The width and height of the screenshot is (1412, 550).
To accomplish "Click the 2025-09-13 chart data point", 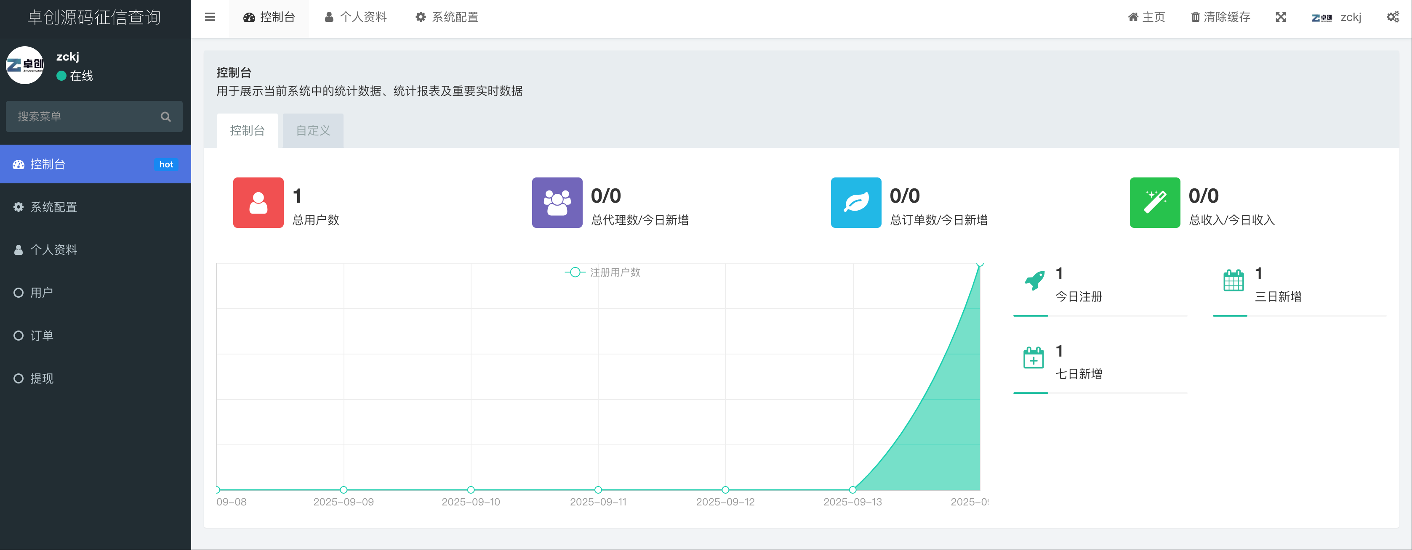I will pyautogui.click(x=853, y=490).
